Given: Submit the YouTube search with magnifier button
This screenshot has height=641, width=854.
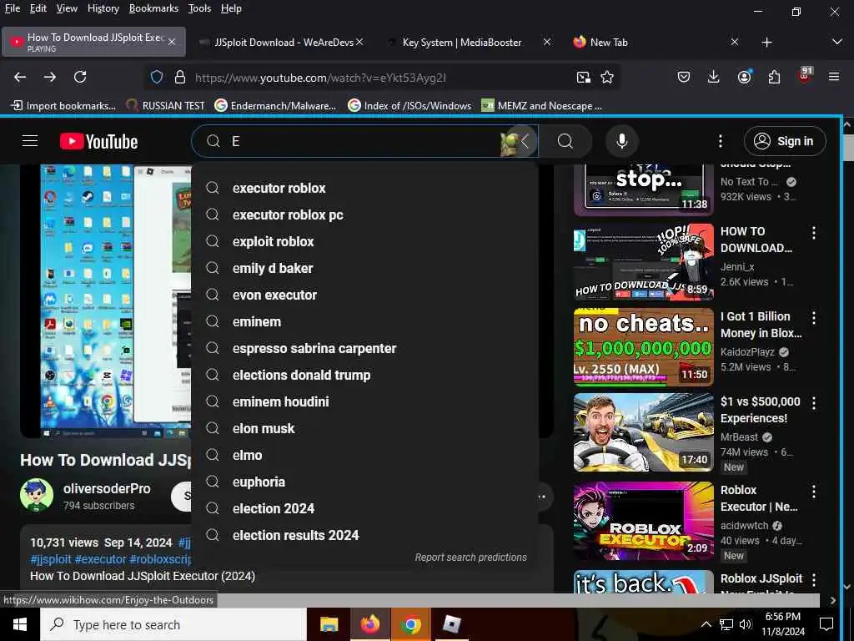Looking at the screenshot, I should pos(565,141).
